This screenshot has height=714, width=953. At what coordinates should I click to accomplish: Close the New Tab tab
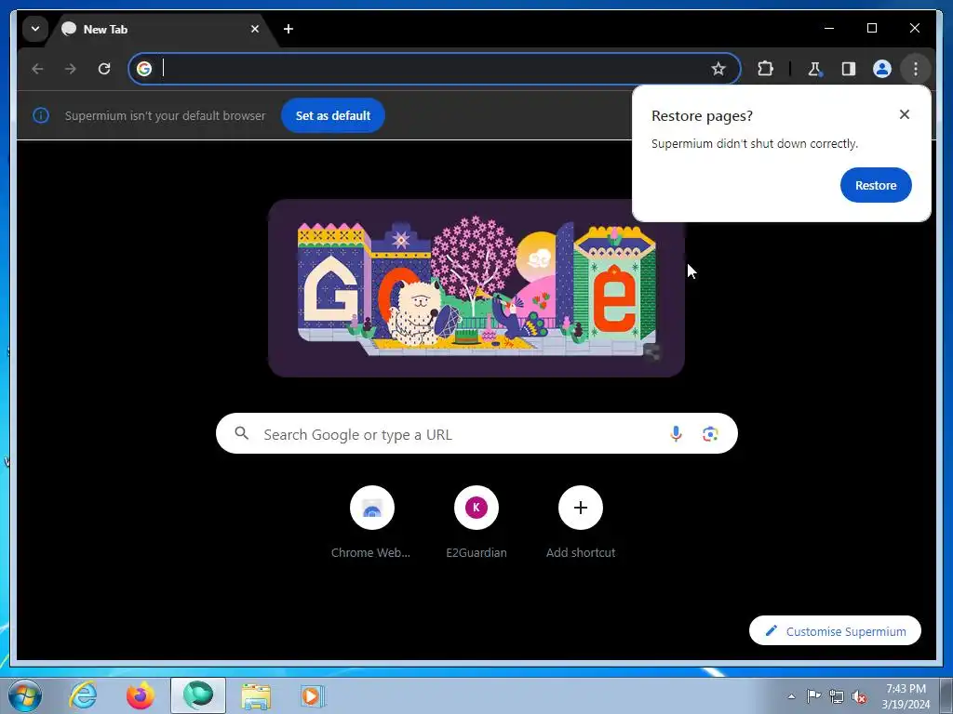[255, 29]
